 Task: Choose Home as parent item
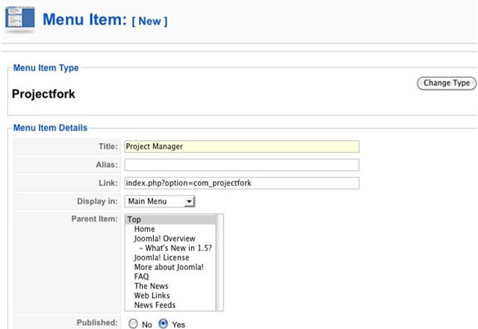tap(145, 229)
